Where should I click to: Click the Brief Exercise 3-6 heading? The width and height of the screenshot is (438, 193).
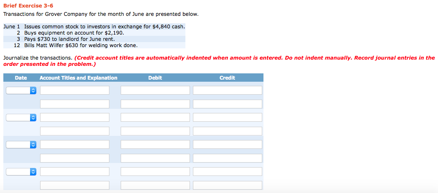coord(28,6)
